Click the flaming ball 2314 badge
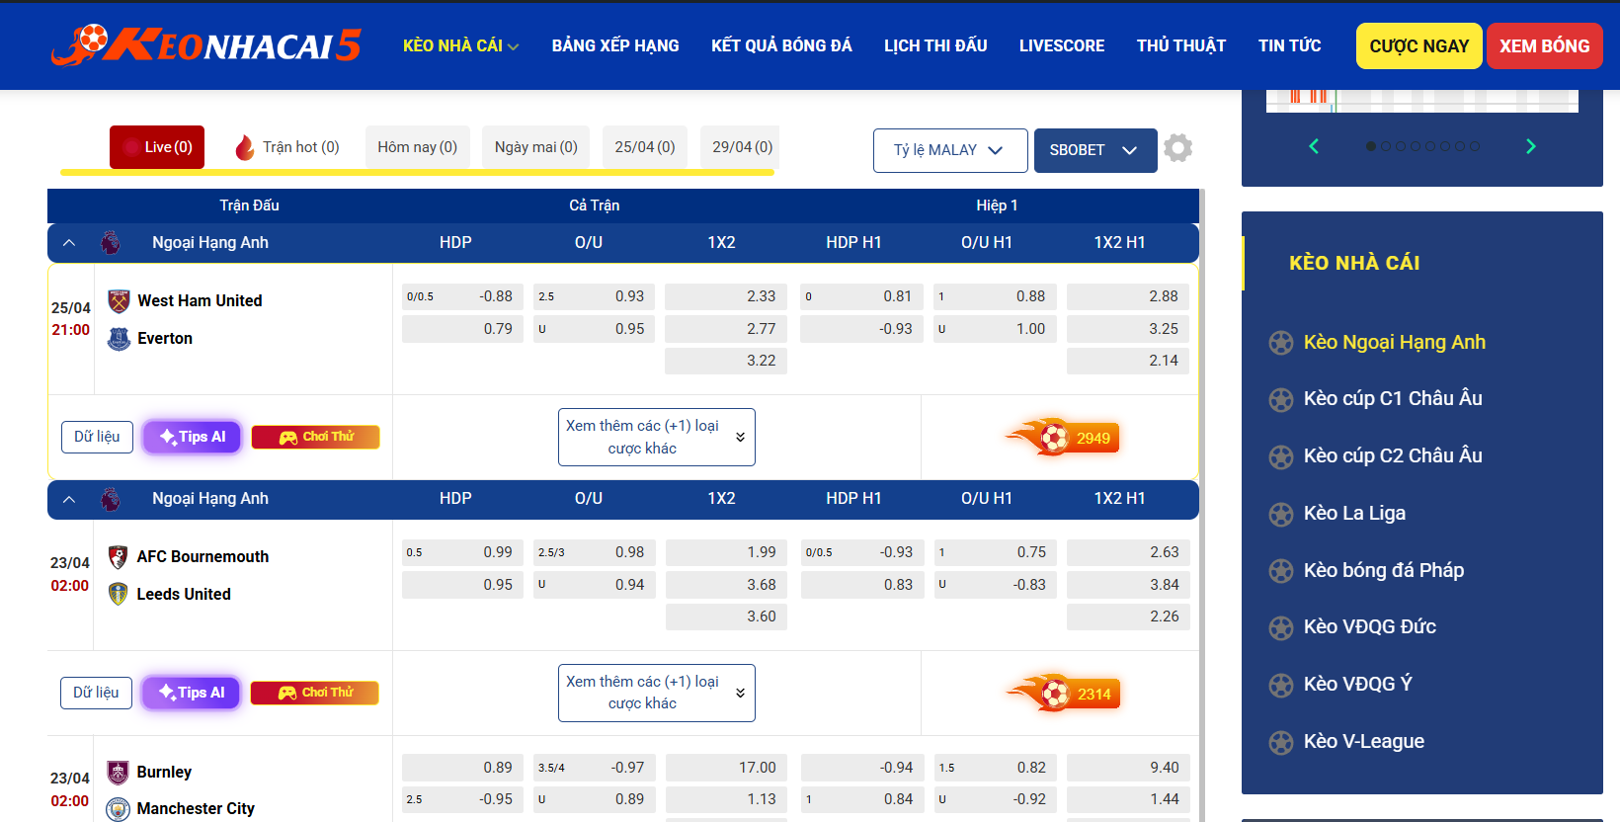This screenshot has height=822, width=1620. pyautogui.click(x=1063, y=693)
